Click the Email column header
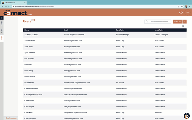 click(x=66, y=30)
